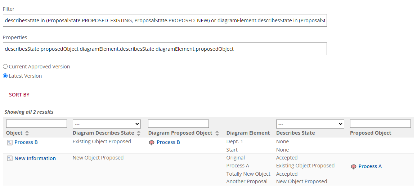Sort by the Object column arrows
417x189 pixels.
27,133
